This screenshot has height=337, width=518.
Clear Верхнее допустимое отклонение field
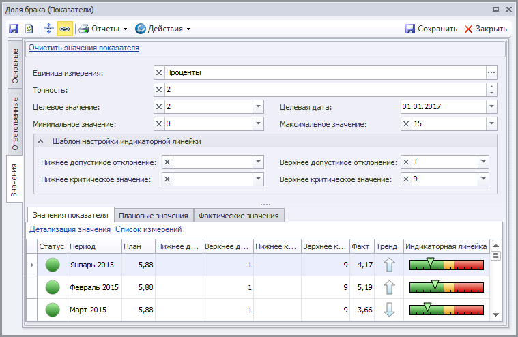pos(406,162)
